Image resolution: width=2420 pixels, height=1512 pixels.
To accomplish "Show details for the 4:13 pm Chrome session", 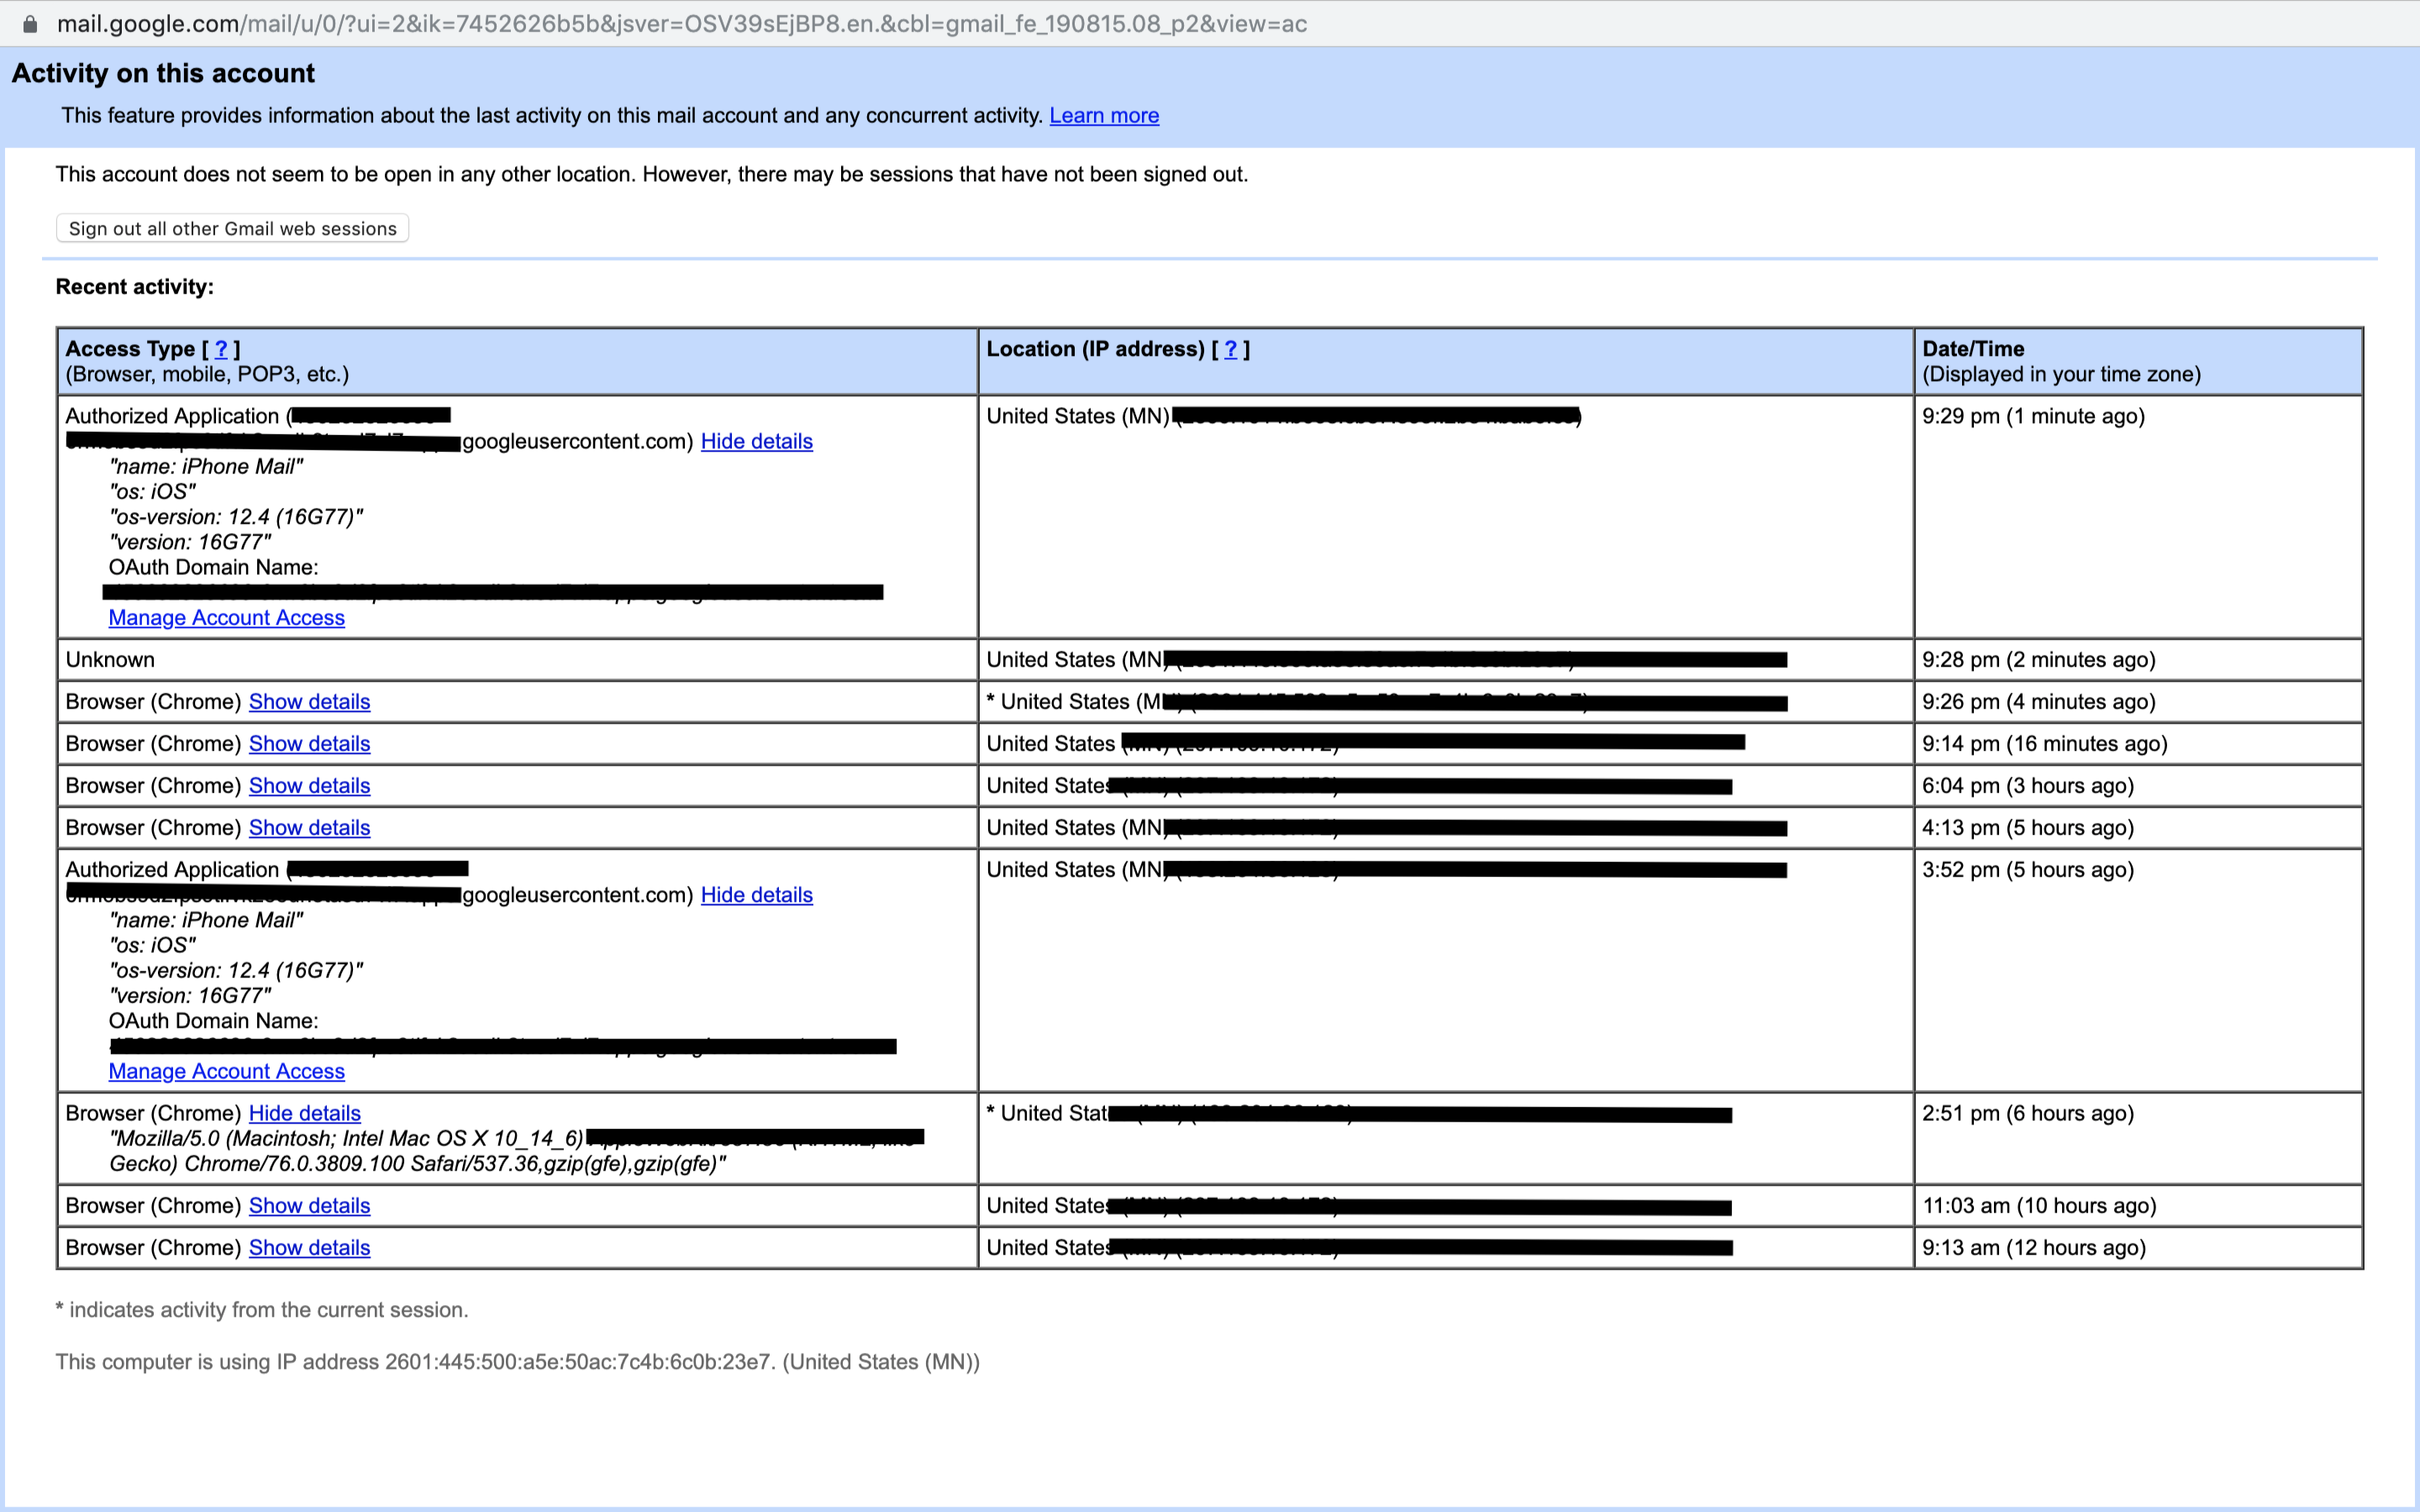I will [x=309, y=827].
